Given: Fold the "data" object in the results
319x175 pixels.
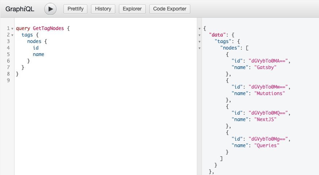Looking at the screenshot, I should [x=199, y=35].
